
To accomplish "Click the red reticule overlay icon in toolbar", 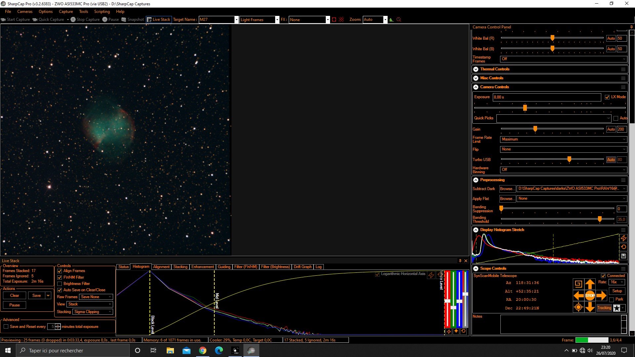I will [341, 20].
